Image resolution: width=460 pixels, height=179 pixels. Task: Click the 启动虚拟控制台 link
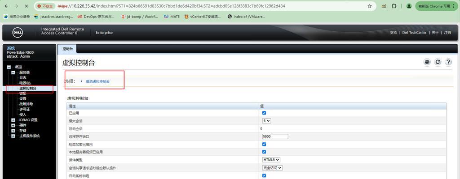tap(97, 81)
